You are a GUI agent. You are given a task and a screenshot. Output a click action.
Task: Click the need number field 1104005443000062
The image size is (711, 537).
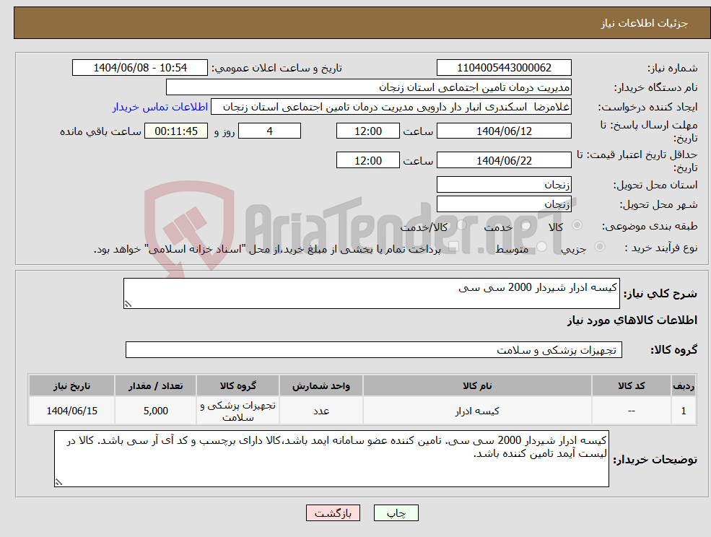504,68
